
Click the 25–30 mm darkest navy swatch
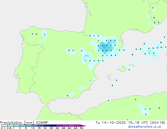click(x=53, y=126)
